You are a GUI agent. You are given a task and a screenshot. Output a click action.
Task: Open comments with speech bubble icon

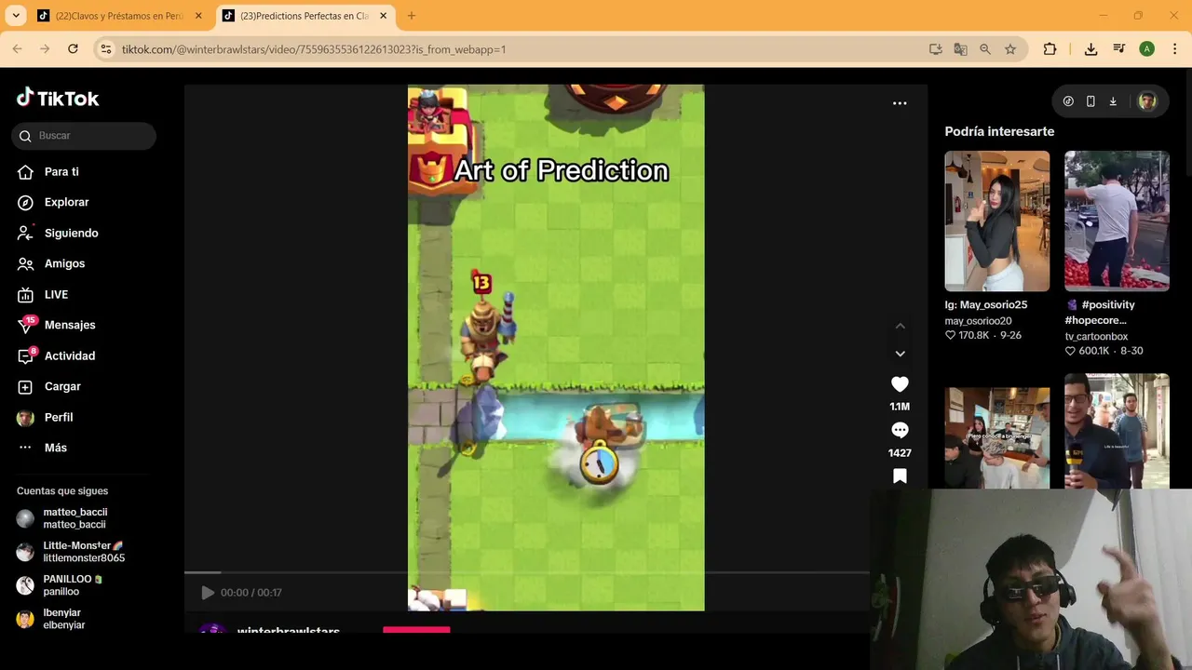tap(900, 430)
